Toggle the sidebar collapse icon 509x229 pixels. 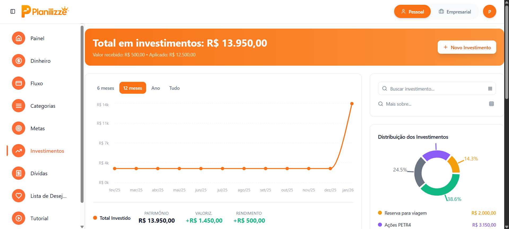tap(13, 11)
